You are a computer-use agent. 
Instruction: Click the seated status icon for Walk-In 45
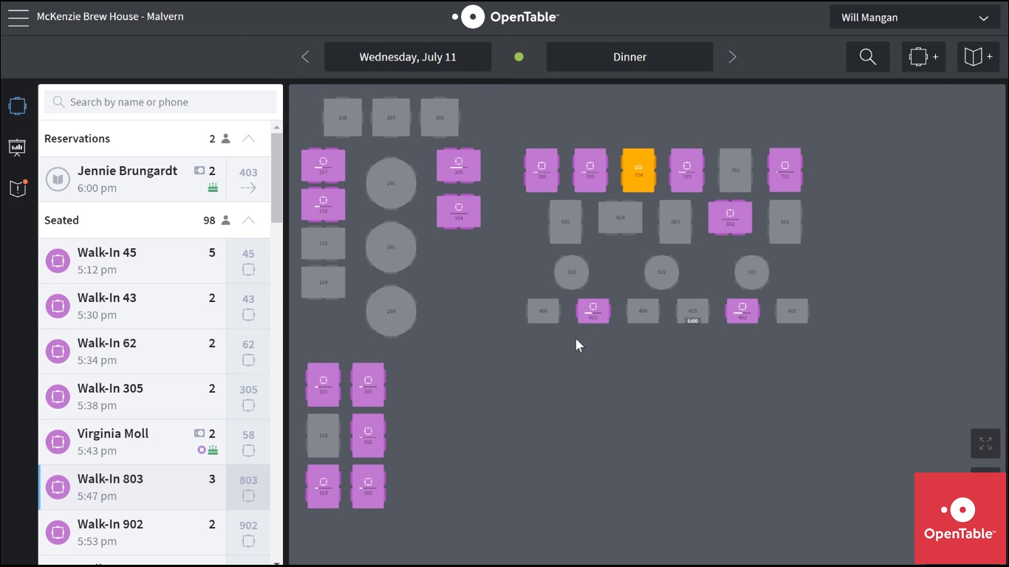58,261
